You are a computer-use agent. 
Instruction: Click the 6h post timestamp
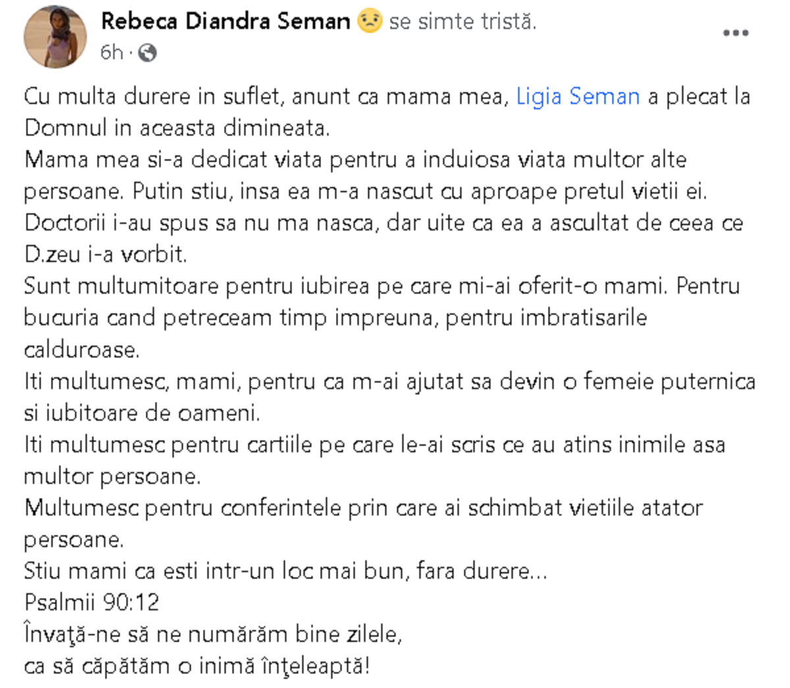tap(111, 53)
